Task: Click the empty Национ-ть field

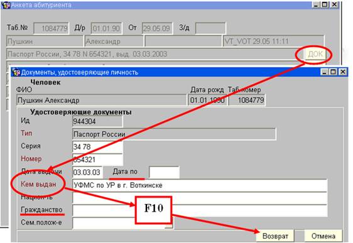Action: point(200,198)
